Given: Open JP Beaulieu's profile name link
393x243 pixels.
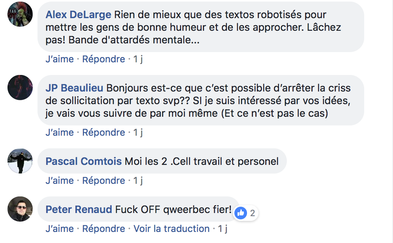Looking at the screenshot, I should point(74,88).
